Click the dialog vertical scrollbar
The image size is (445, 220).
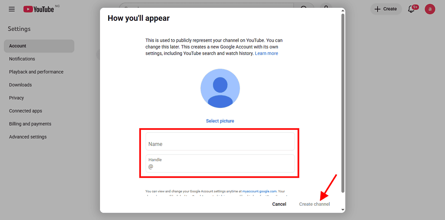point(342,102)
